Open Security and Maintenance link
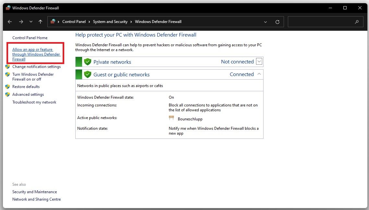The image size is (369, 210). 35,192
